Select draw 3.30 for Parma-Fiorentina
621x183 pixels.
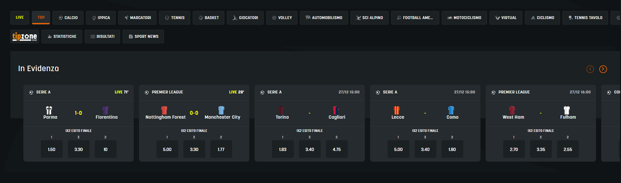pos(79,149)
